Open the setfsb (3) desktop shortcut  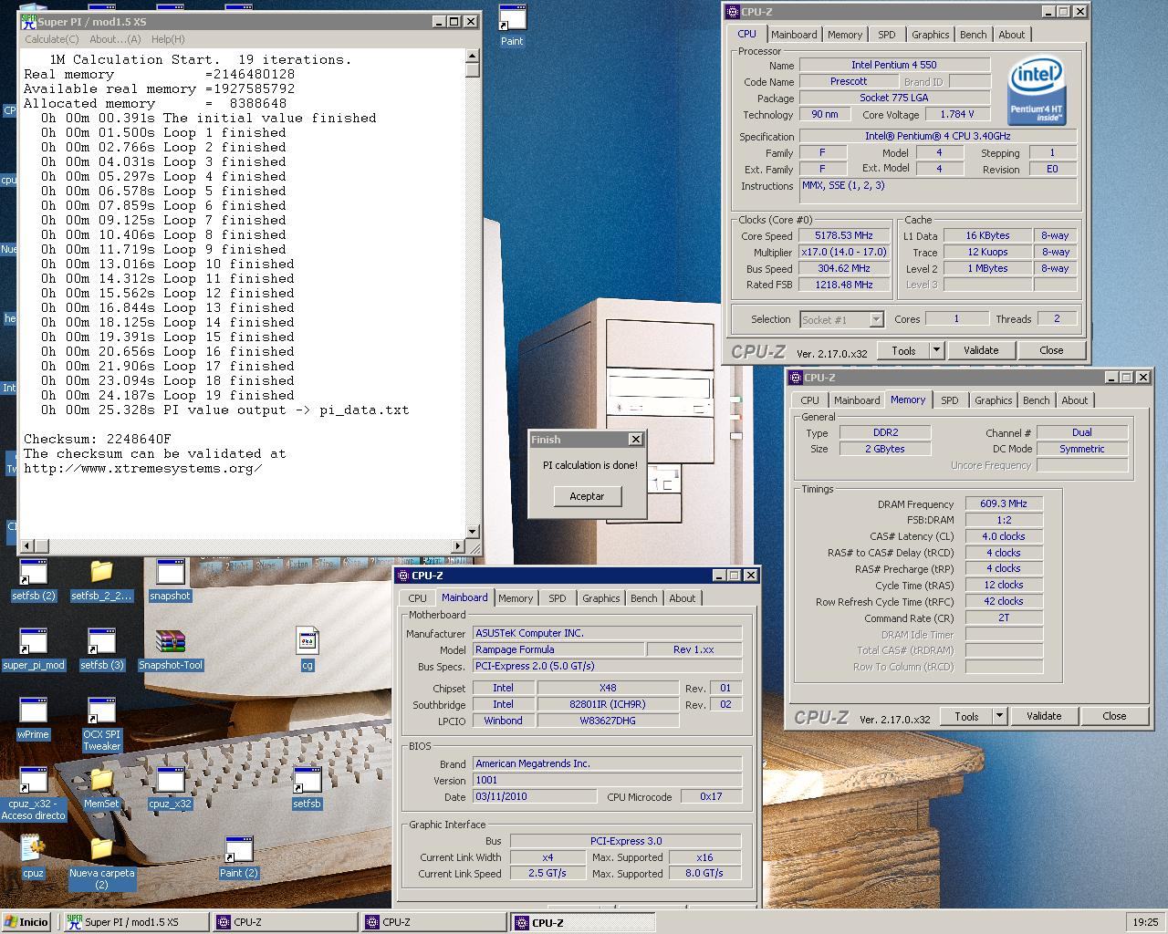(x=101, y=649)
